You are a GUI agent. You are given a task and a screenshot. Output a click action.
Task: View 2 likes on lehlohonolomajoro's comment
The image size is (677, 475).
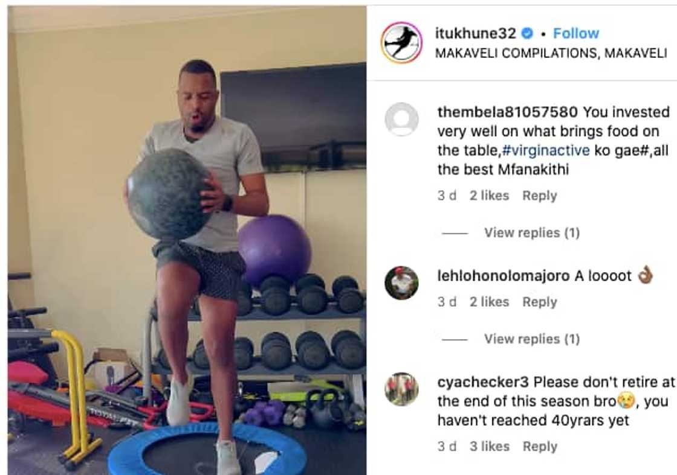point(489,302)
